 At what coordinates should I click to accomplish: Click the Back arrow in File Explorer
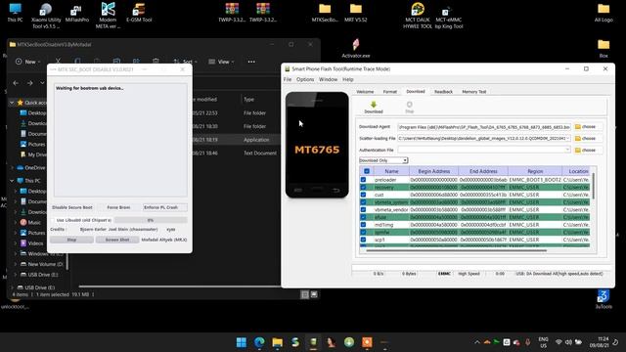pyautogui.click(x=16, y=83)
